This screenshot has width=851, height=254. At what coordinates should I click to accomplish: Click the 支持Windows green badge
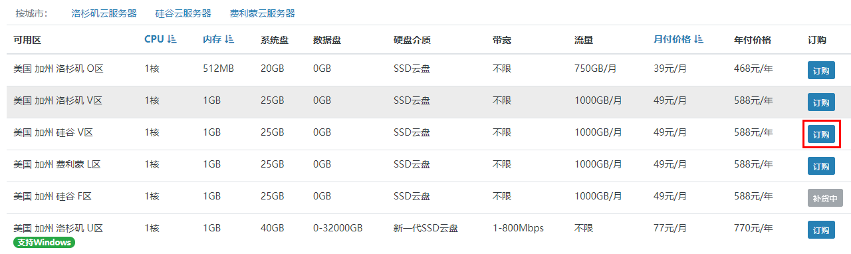(x=44, y=243)
